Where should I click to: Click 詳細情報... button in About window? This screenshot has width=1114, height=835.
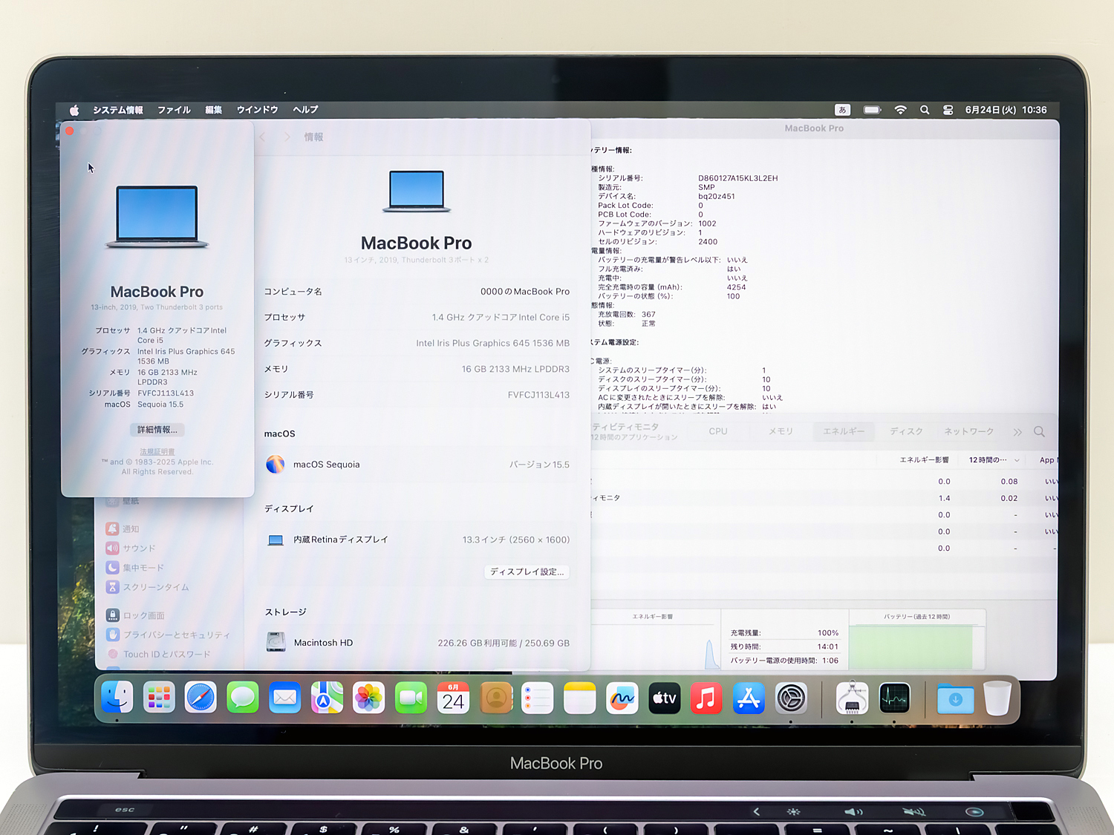[157, 430]
